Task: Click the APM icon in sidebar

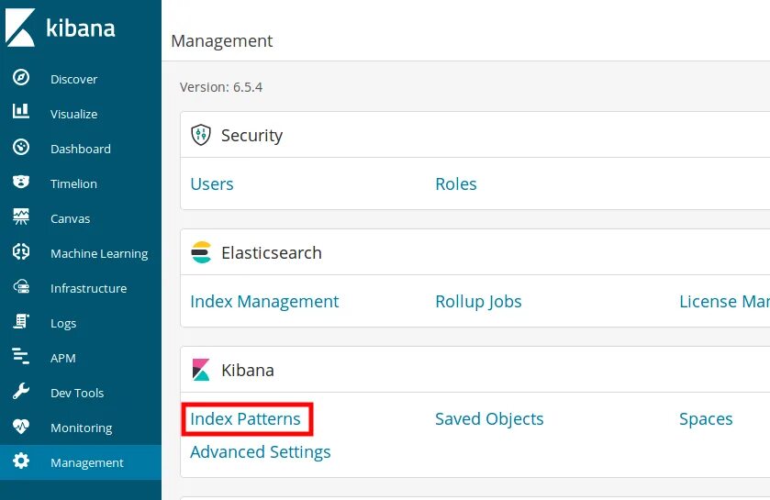Action: click(x=21, y=357)
